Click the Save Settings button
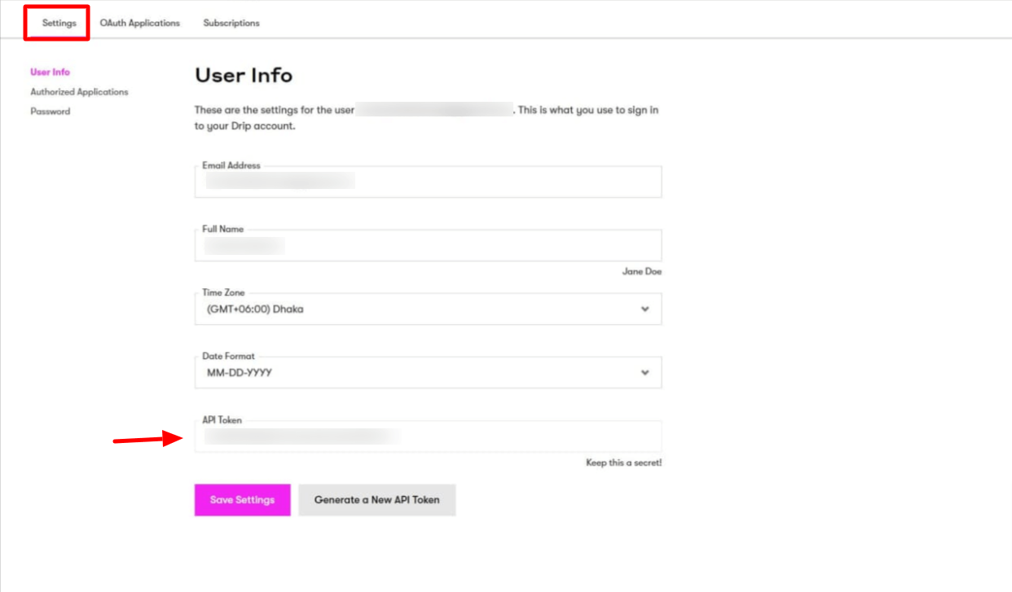Image resolution: width=1012 pixels, height=592 pixels. [x=241, y=500]
